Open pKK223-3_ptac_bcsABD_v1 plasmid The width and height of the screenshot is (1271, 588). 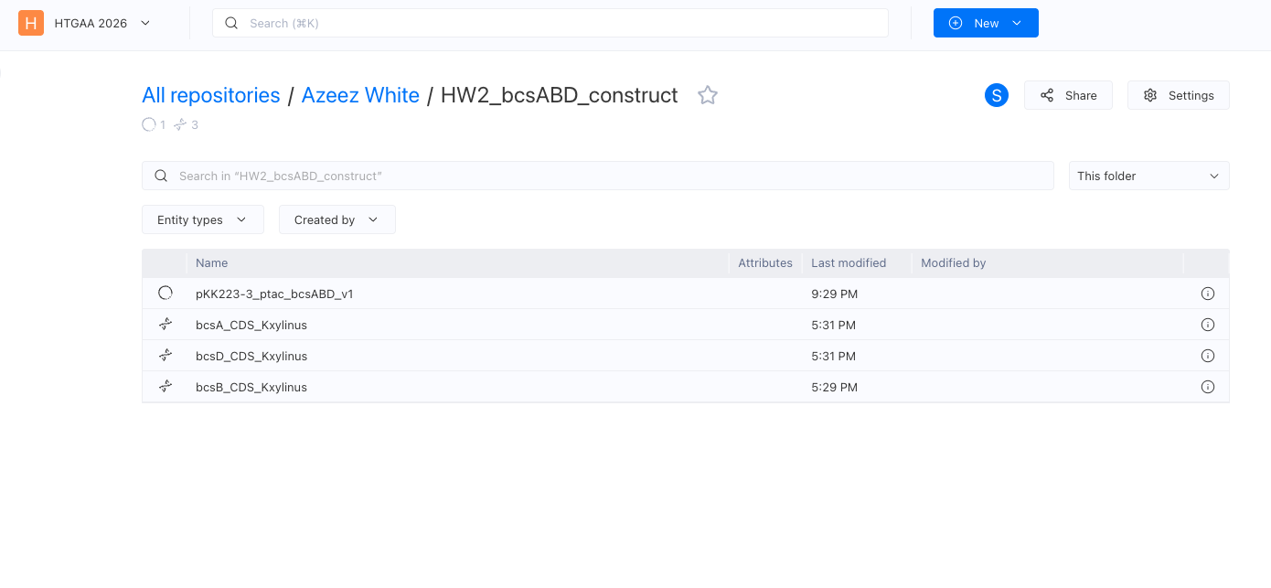[x=274, y=294]
